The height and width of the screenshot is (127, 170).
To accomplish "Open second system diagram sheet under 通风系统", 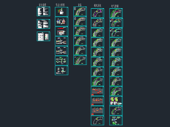I will 97,101.
